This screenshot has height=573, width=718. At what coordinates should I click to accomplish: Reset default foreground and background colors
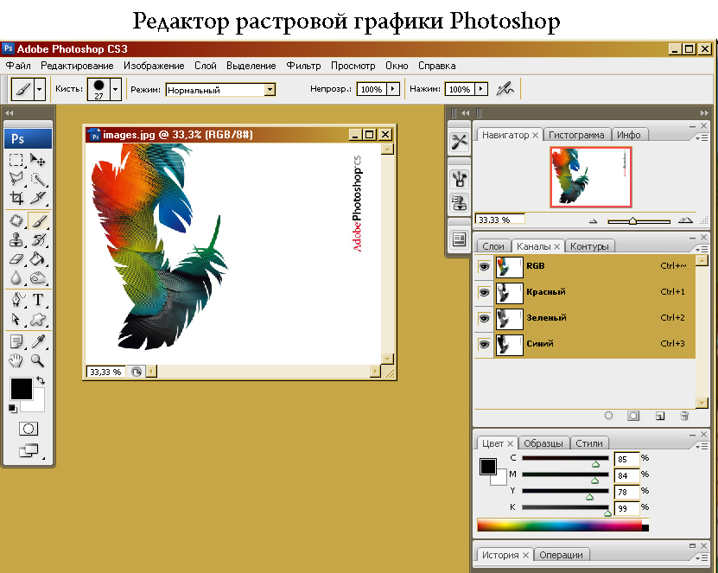(x=12, y=408)
